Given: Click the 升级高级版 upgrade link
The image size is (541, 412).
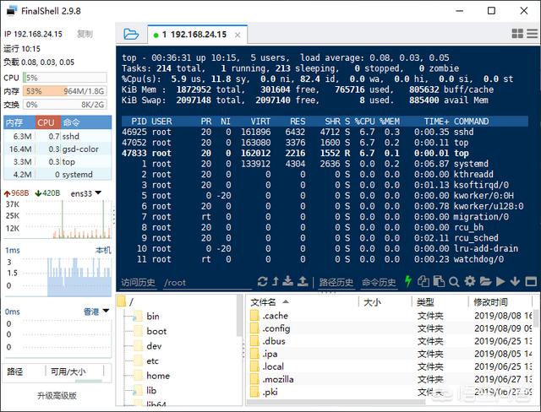Looking at the screenshot, I should click(57, 395).
